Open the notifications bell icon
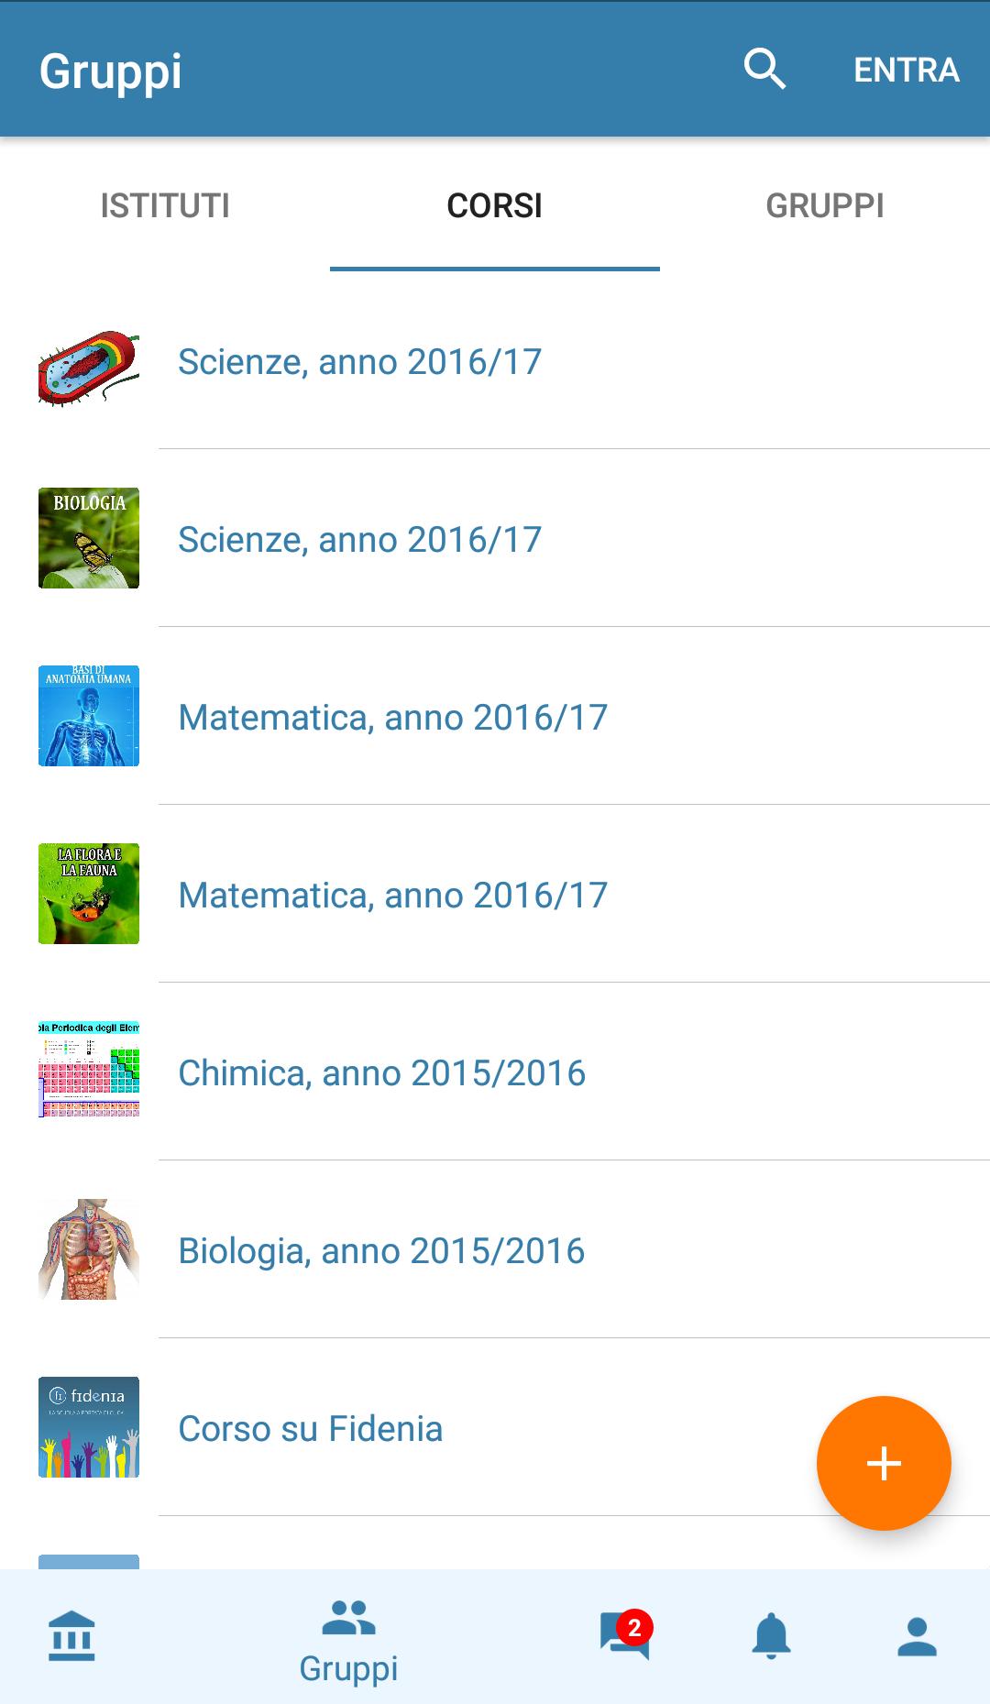Image resolution: width=990 pixels, height=1704 pixels. point(771,1635)
